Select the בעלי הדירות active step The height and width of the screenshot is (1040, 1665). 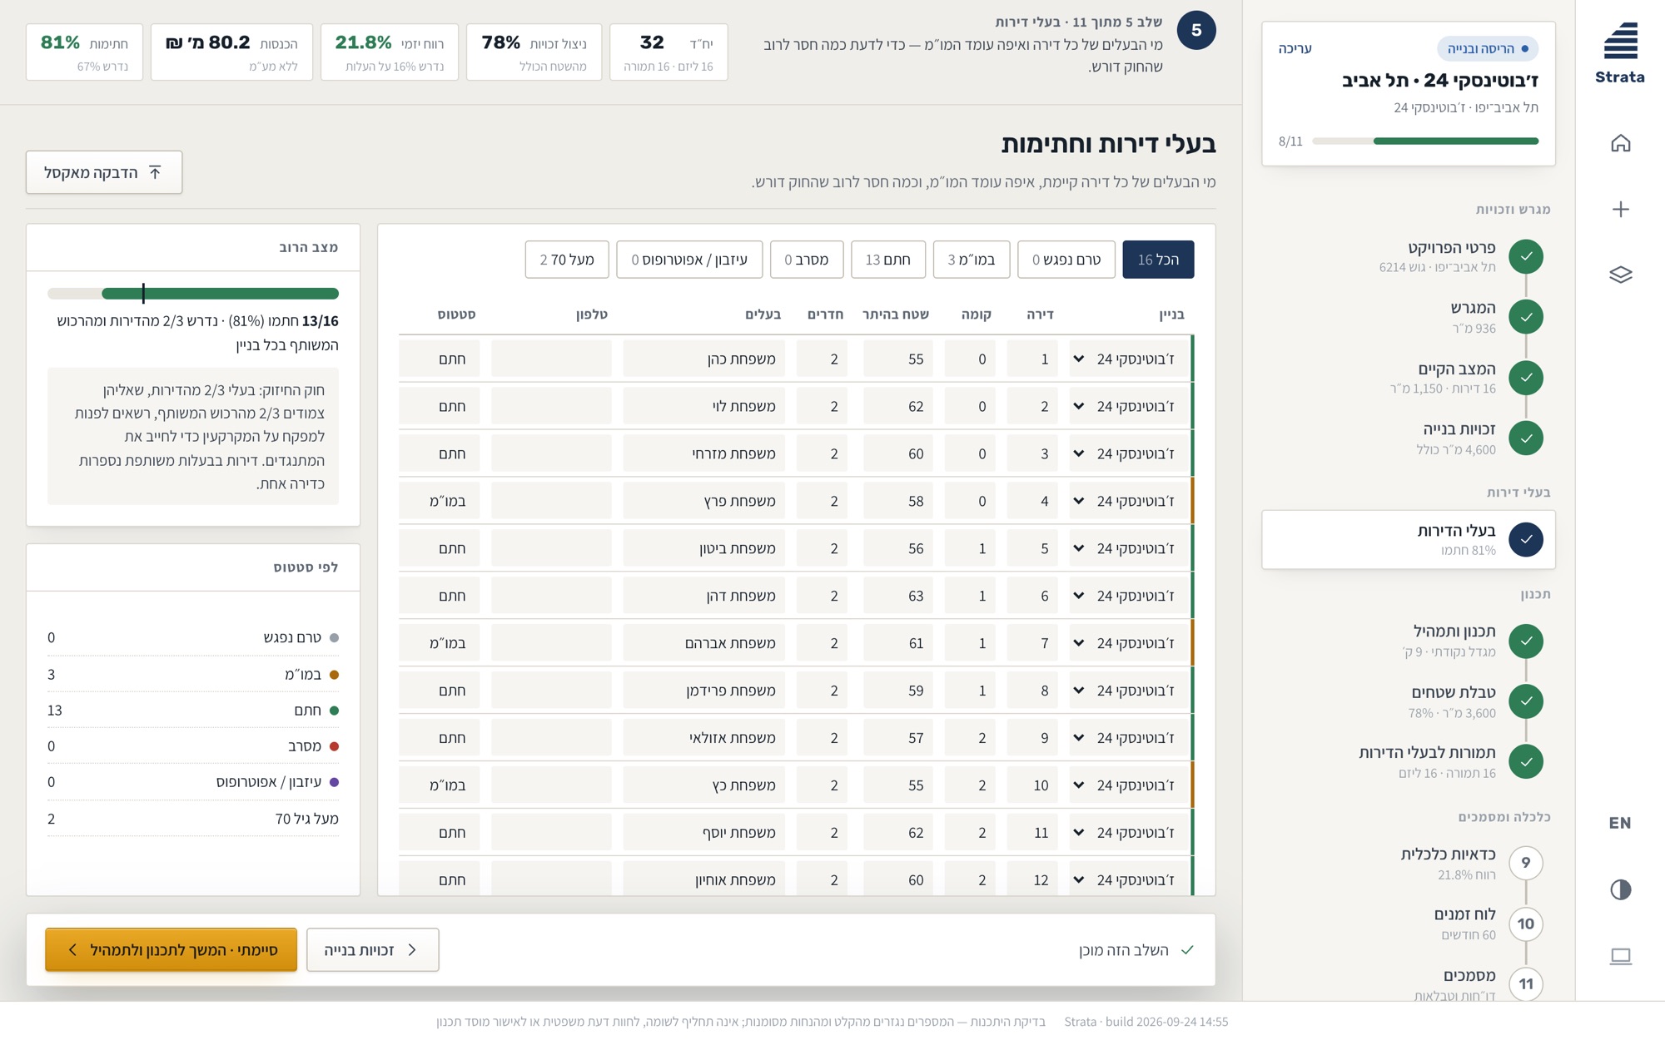1409,539
